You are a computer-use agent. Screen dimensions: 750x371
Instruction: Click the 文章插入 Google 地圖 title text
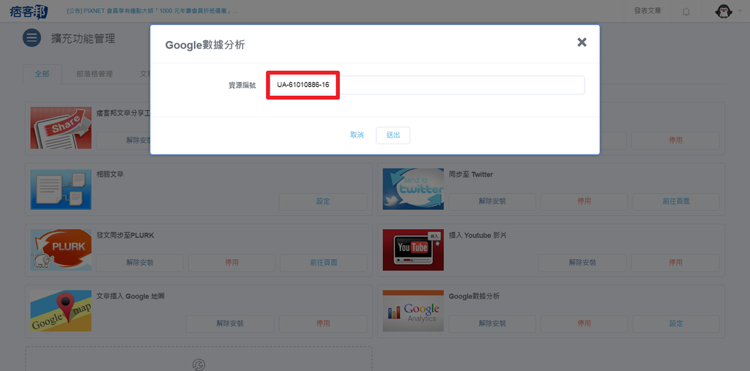tap(130, 296)
